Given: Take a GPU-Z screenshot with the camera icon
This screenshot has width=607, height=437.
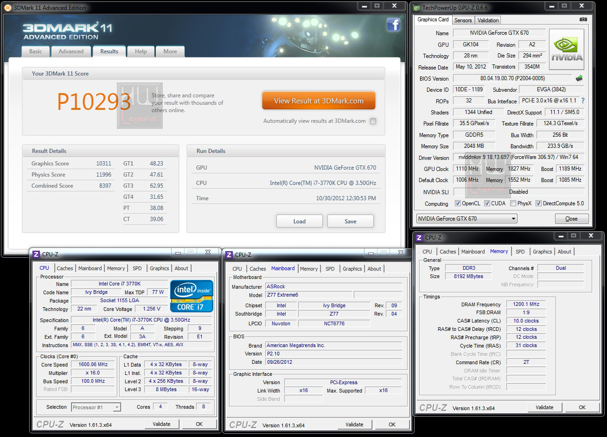Looking at the screenshot, I should (583, 19).
